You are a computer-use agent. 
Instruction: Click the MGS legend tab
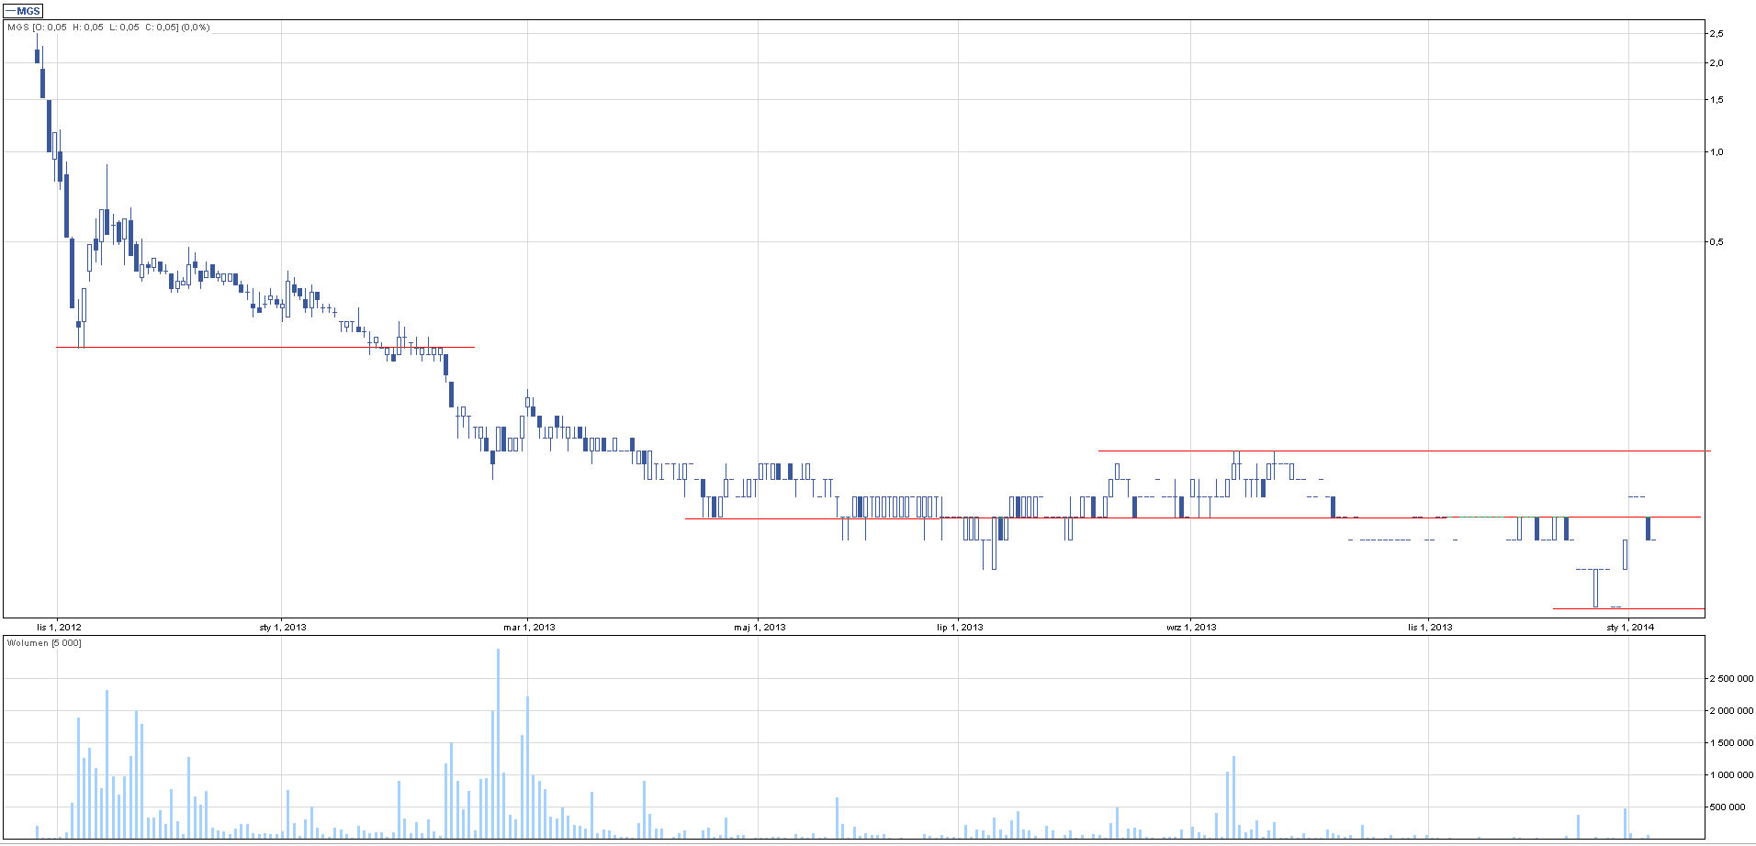coord(23,11)
